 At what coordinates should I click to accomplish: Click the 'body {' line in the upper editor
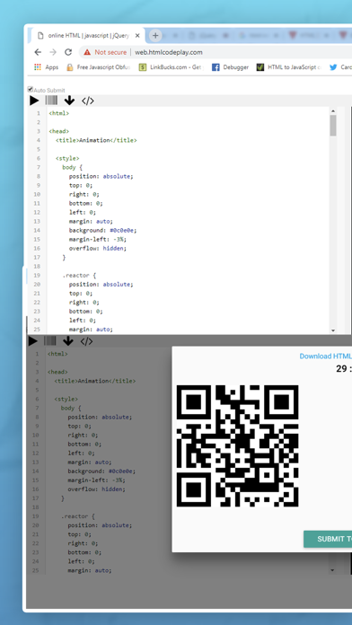[73, 167]
